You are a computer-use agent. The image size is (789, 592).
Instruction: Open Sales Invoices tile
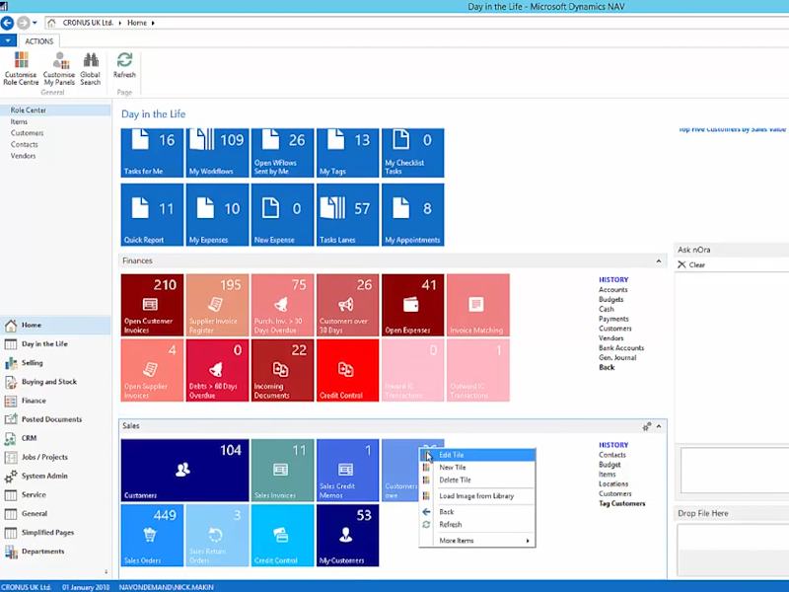[x=283, y=471]
